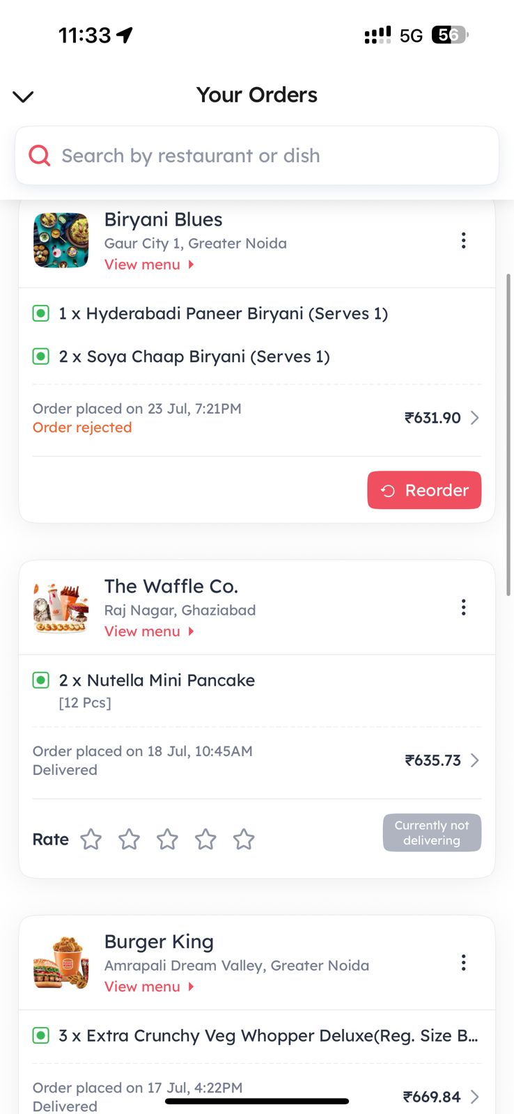Screen dimensions: 514x1114
Task: Open three-dot menu for Biryani Blues order
Action: pyautogui.click(x=463, y=241)
